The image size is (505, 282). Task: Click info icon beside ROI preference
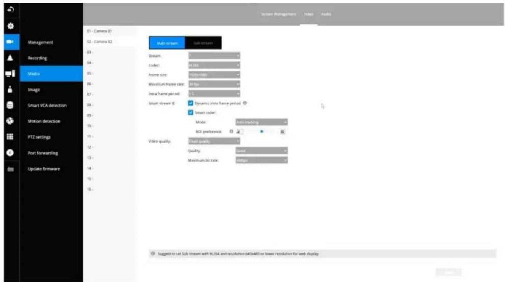tap(232, 131)
